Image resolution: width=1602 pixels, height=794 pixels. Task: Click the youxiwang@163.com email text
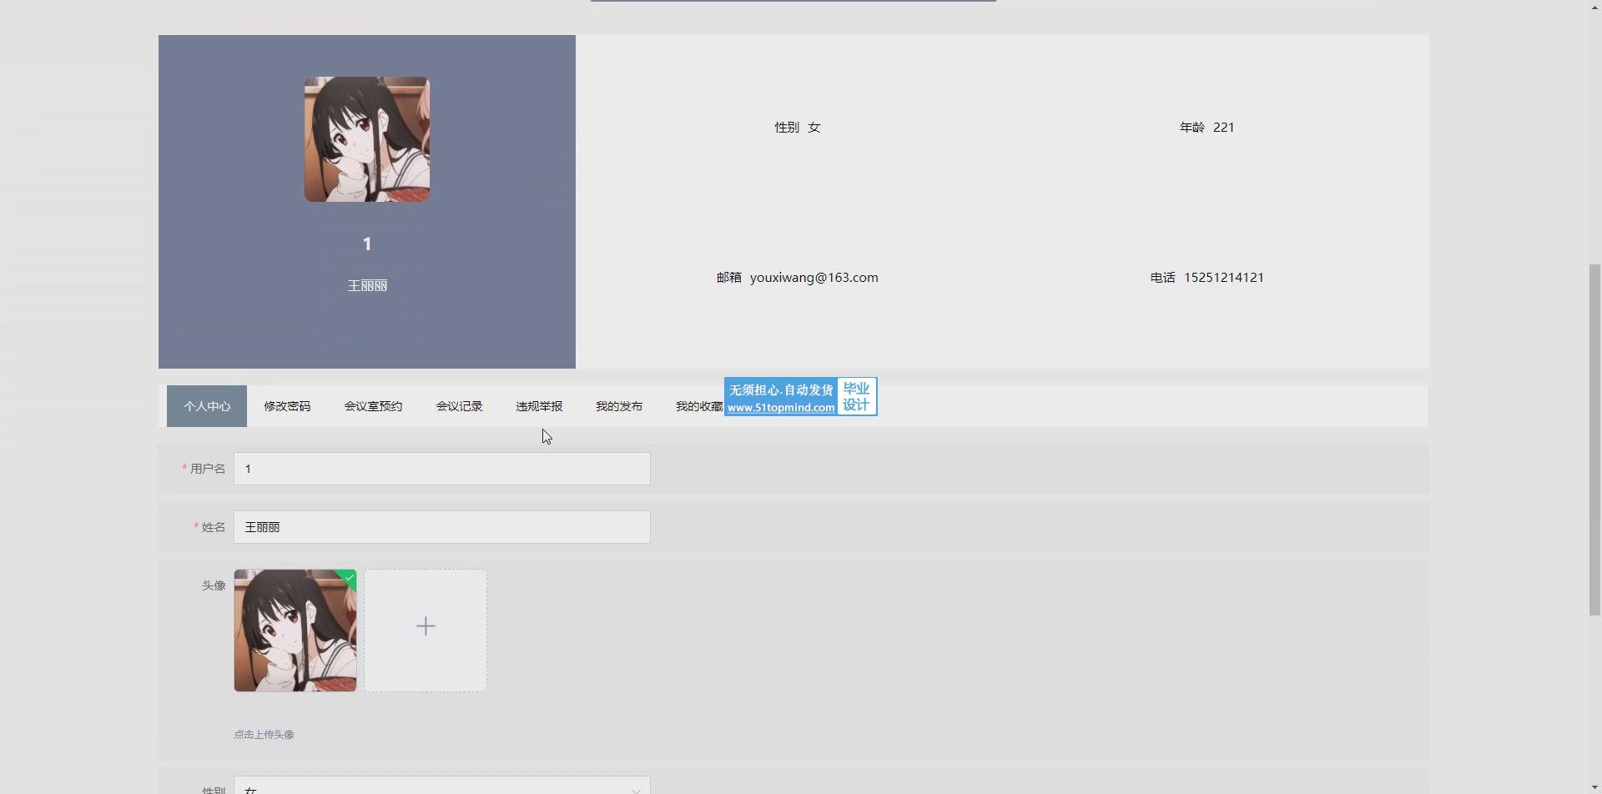click(x=814, y=278)
